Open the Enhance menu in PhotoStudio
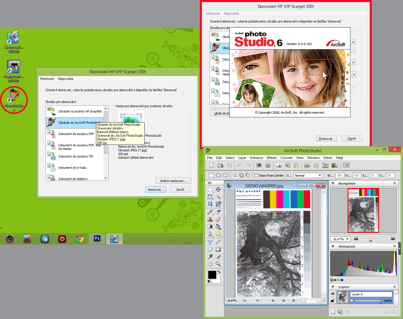This screenshot has width=403, height=319. point(256,158)
